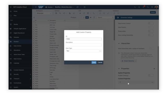
Task: Cancel the Add Custom Property dialog
Action: click(x=100, y=62)
